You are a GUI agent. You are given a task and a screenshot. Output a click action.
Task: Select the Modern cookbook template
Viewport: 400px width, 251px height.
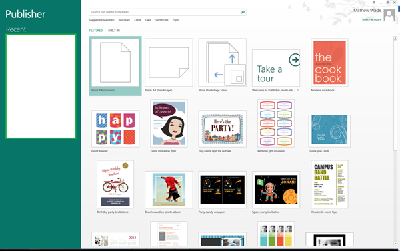click(x=329, y=63)
